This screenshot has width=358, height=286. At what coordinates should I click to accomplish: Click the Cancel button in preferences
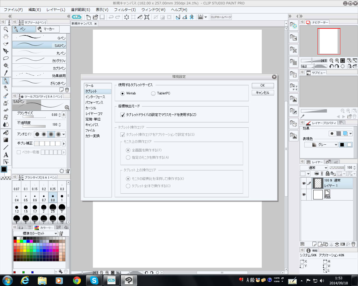262,93
